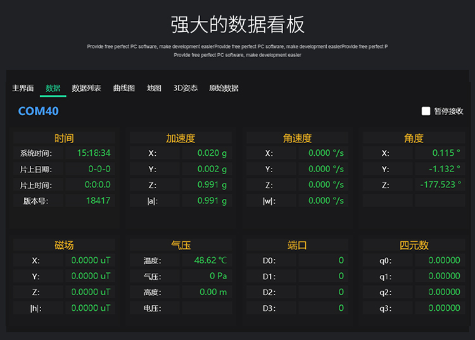The width and height of the screenshot is (475, 340).
Task: Click the 系统时间 value 15:18:34
Action: (94, 153)
